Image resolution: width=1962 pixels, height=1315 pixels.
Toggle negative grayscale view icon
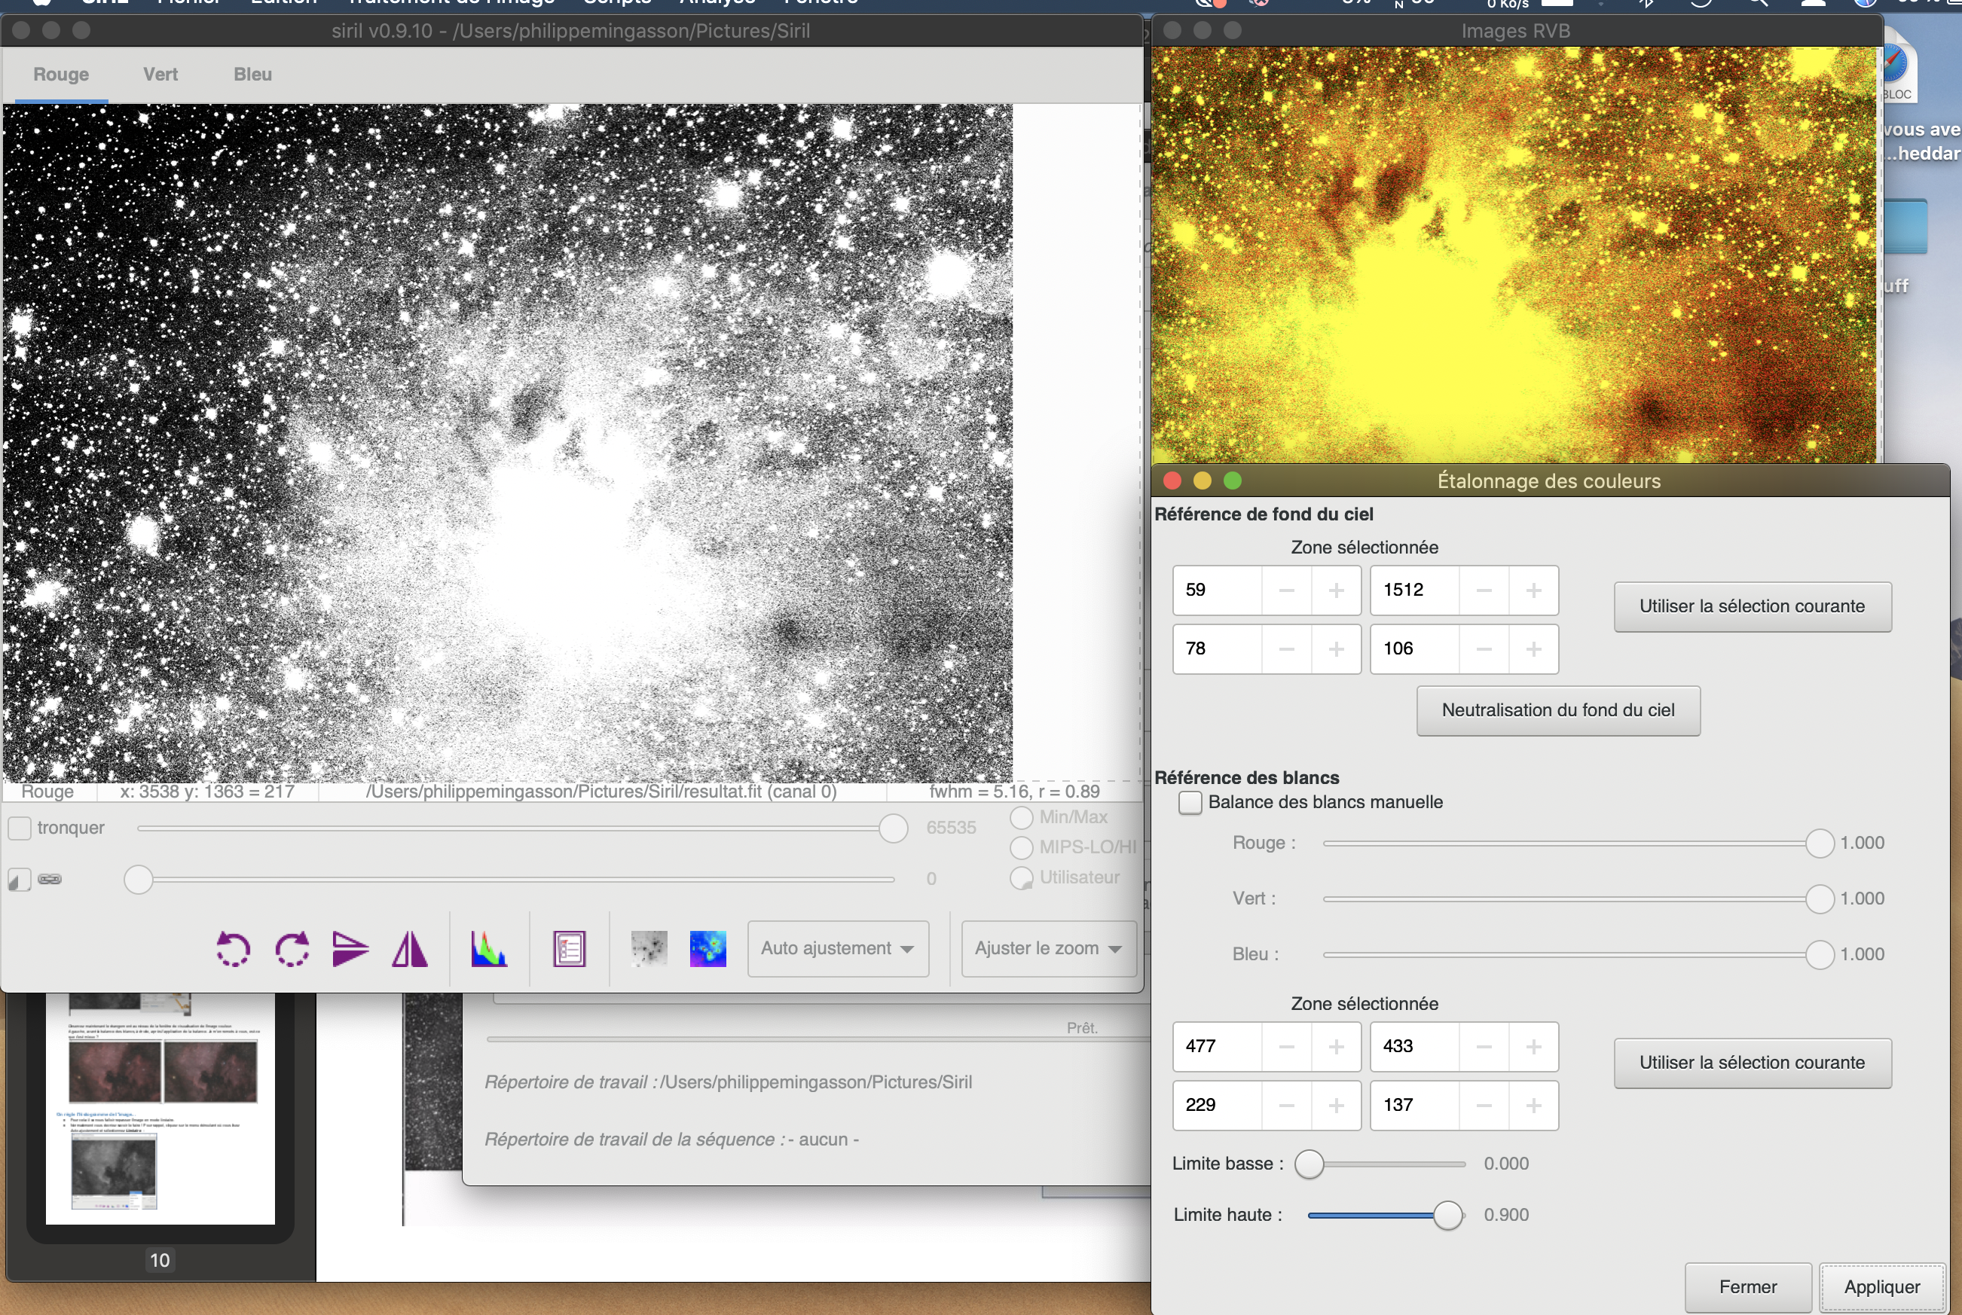coord(649,950)
